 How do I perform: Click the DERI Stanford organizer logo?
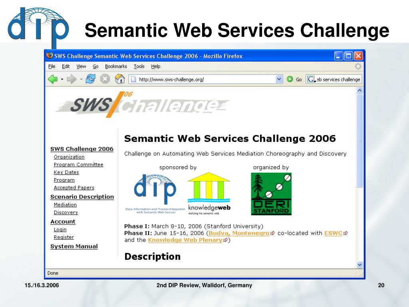click(271, 194)
